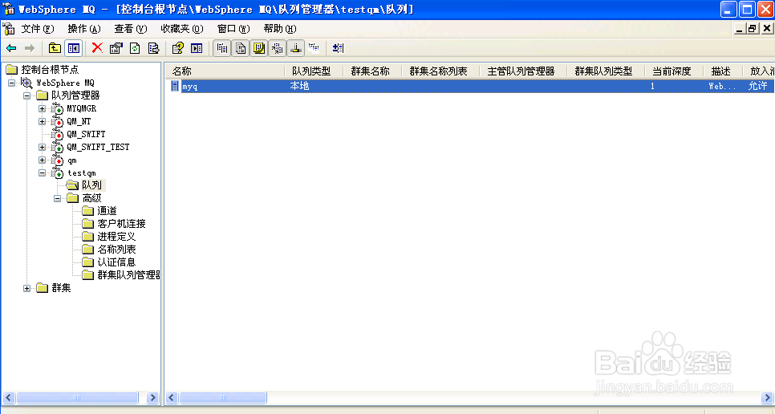Select the 名称列表 folder
Viewport: 775px width, 414px height.
[116, 250]
